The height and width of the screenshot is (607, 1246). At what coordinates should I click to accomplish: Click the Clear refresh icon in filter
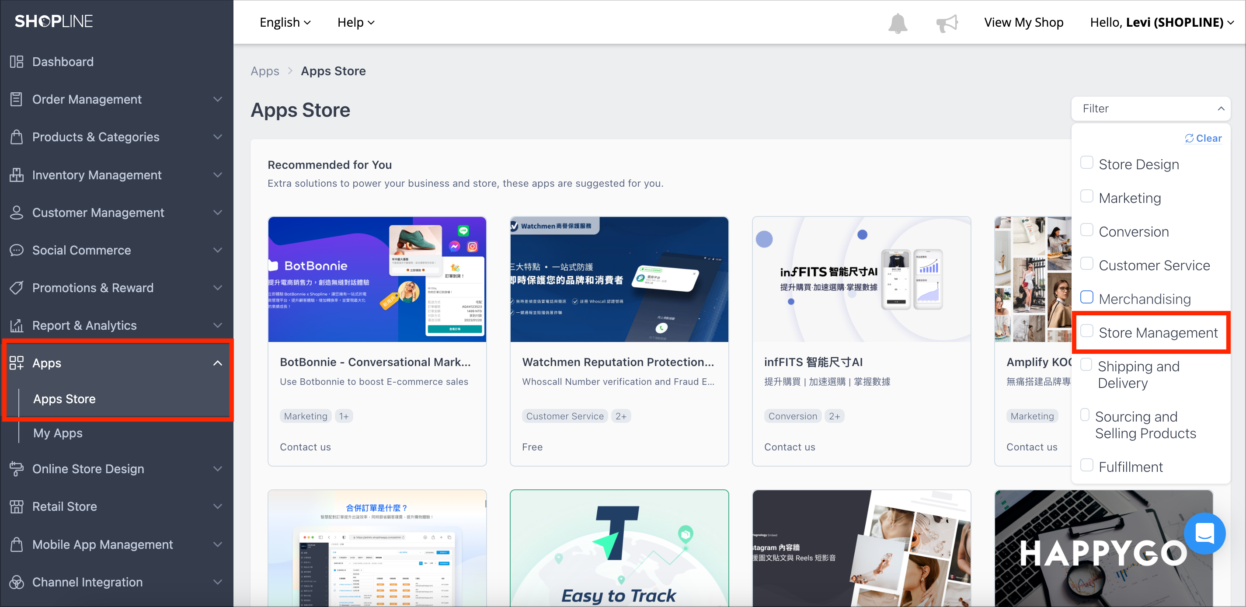click(x=1189, y=138)
